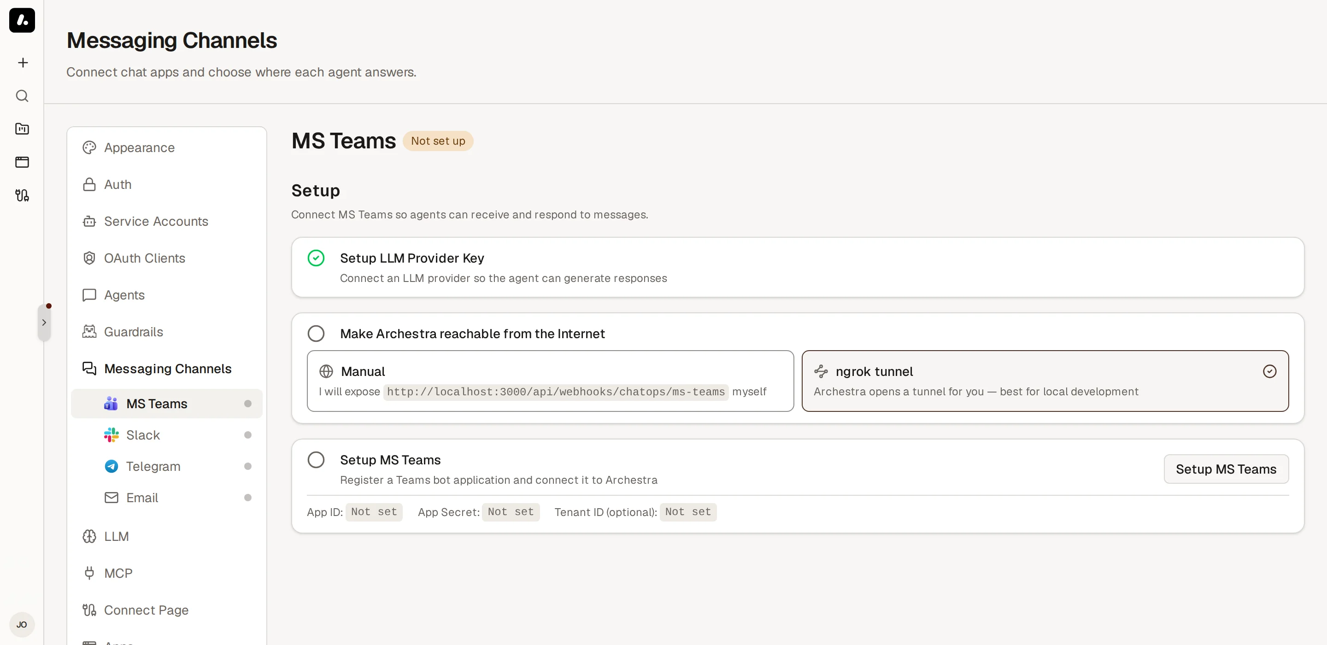Click the ngrok tunnel route icon
1327x645 pixels.
point(821,371)
